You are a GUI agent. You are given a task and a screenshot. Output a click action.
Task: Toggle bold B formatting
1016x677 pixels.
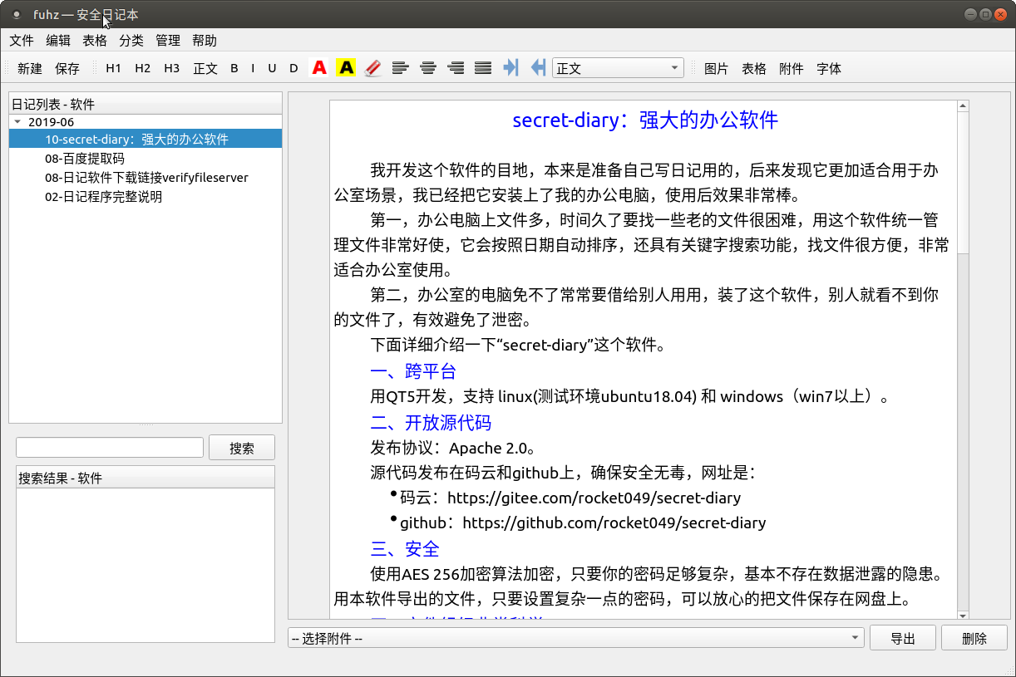[234, 68]
